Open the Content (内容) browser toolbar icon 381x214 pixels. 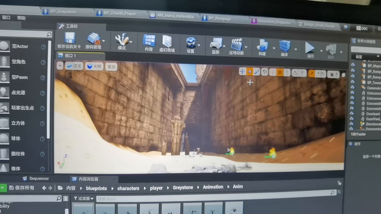point(149,40)
